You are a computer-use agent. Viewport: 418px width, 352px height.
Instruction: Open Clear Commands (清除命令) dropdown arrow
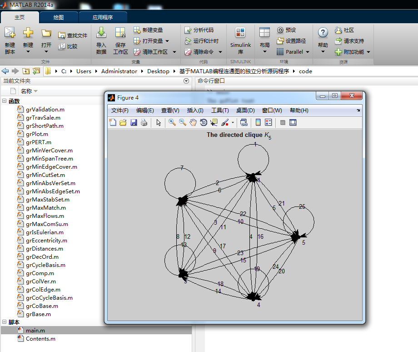(220, 52)
